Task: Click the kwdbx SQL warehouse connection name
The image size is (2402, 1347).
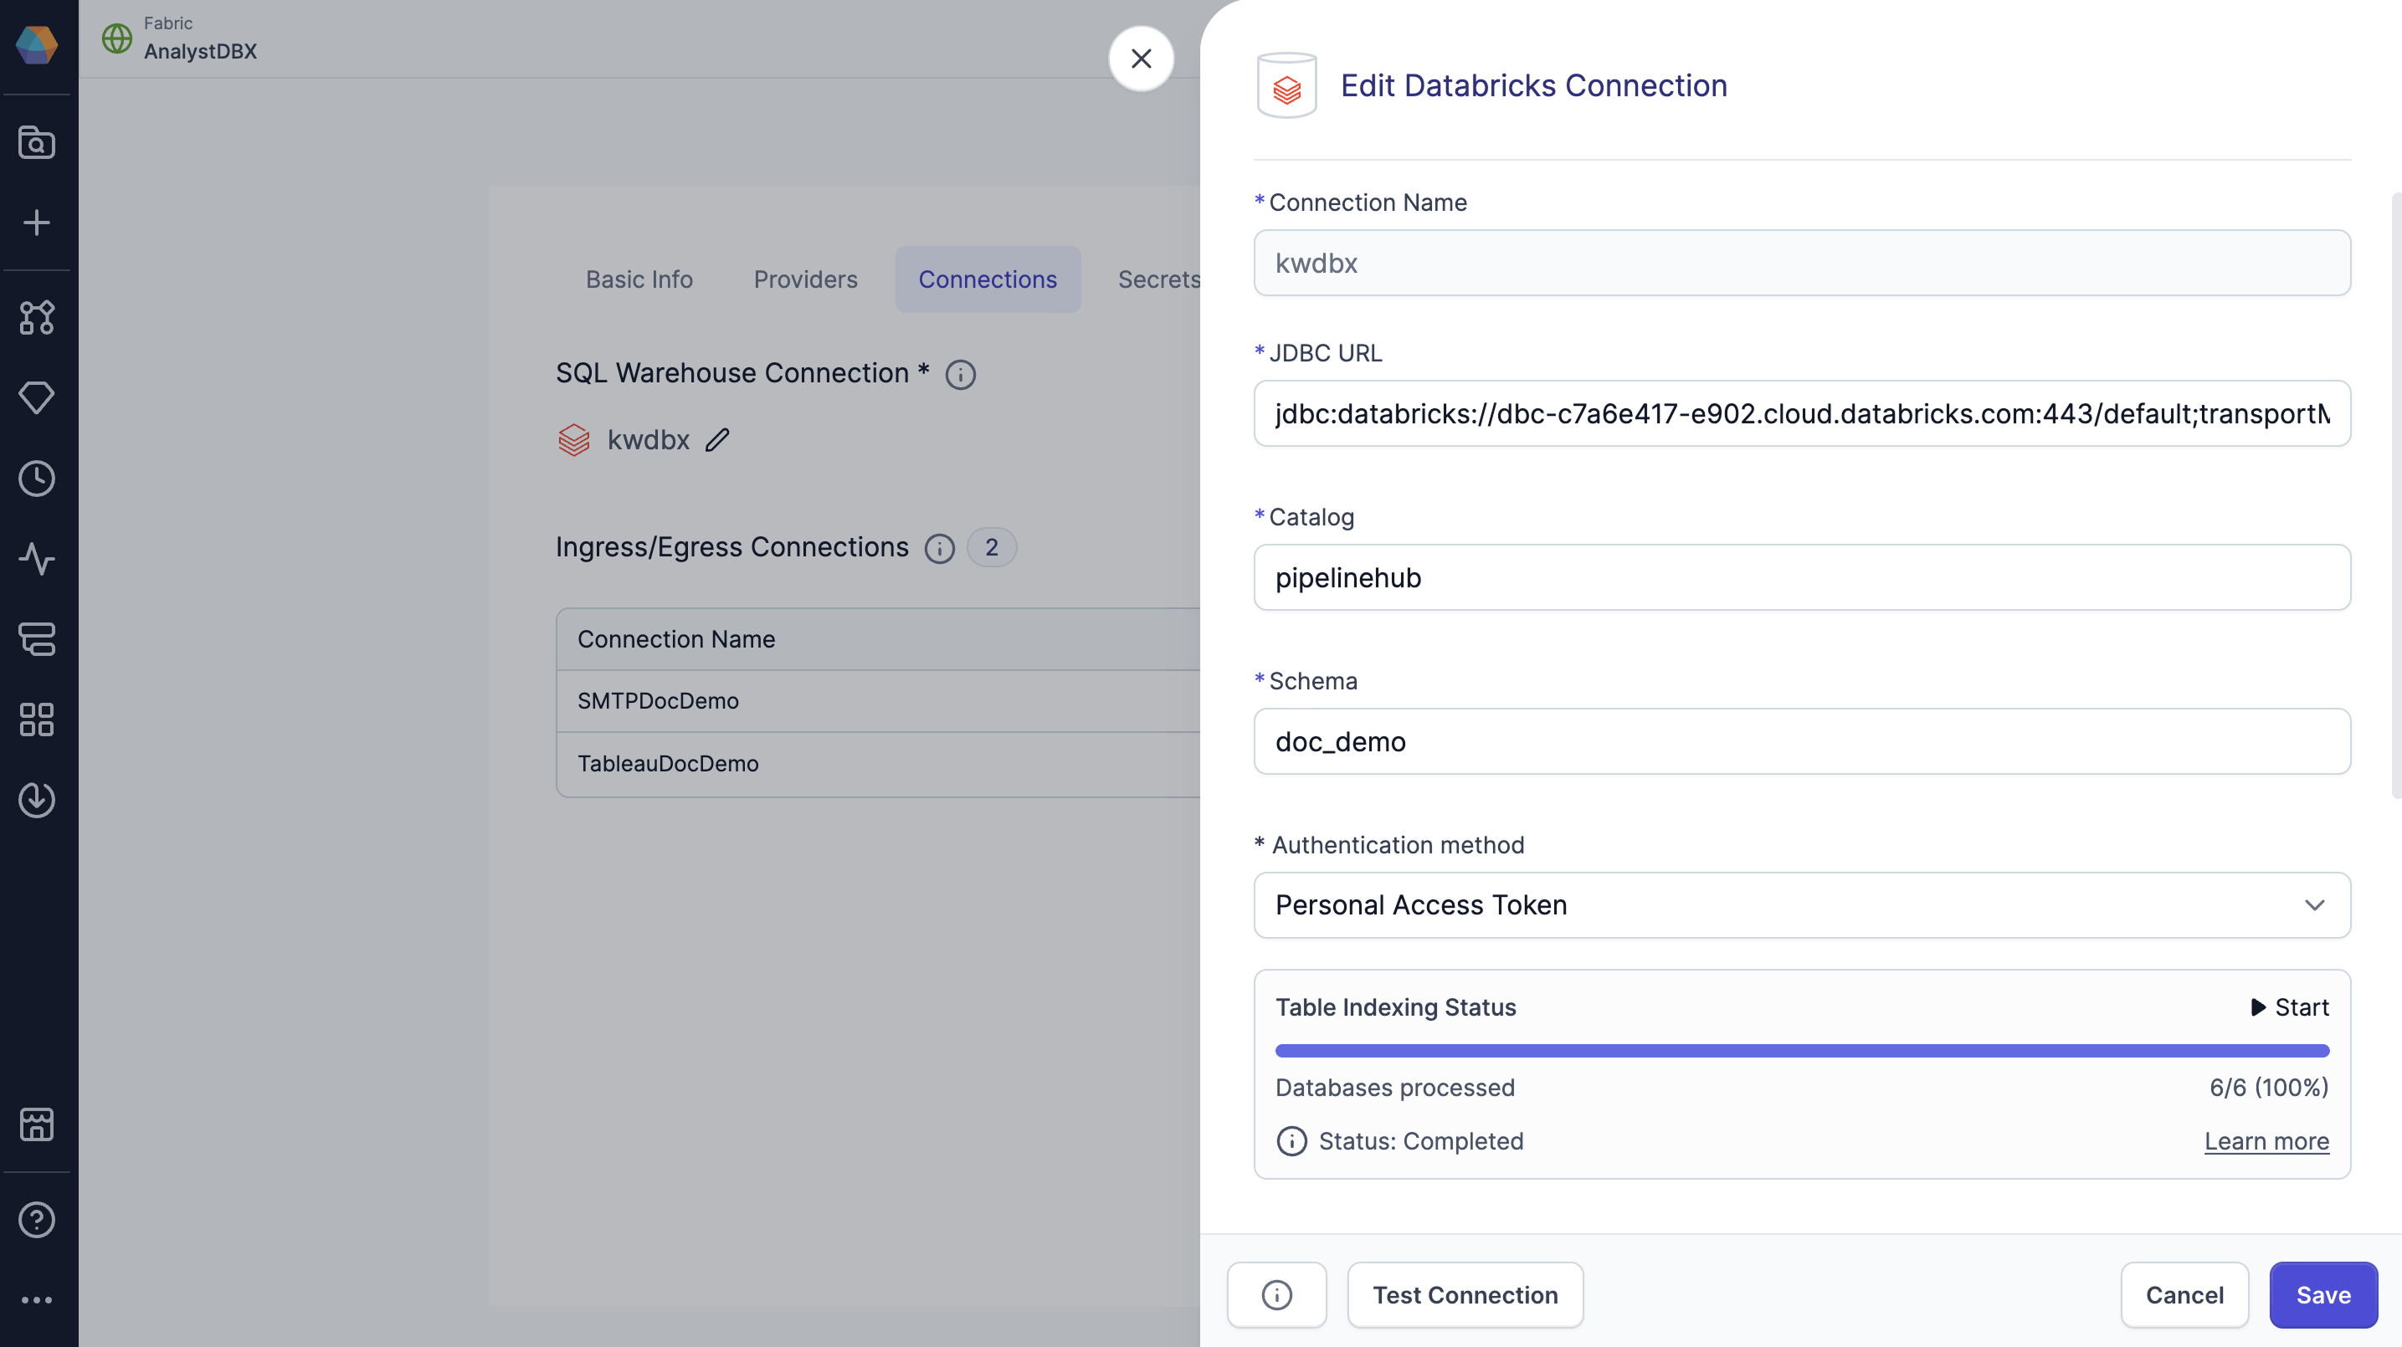Action: [x=648, y=440]
